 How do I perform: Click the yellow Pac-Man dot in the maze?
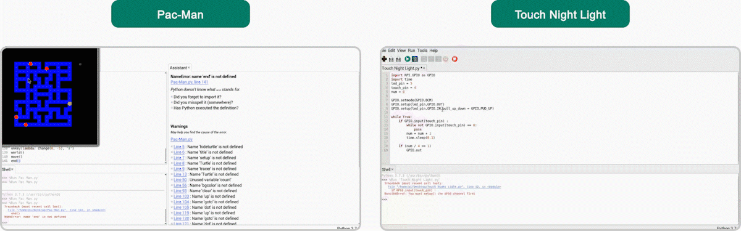click(70, 103)
